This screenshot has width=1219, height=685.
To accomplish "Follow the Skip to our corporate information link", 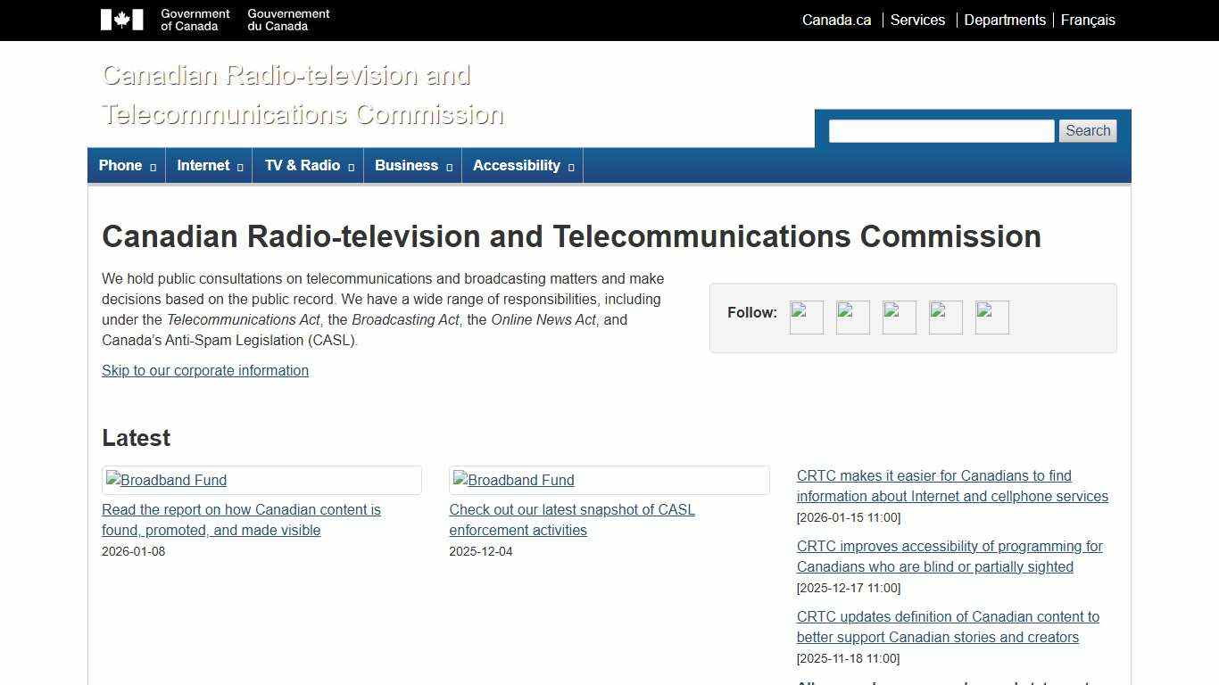I will coord(204,370).
